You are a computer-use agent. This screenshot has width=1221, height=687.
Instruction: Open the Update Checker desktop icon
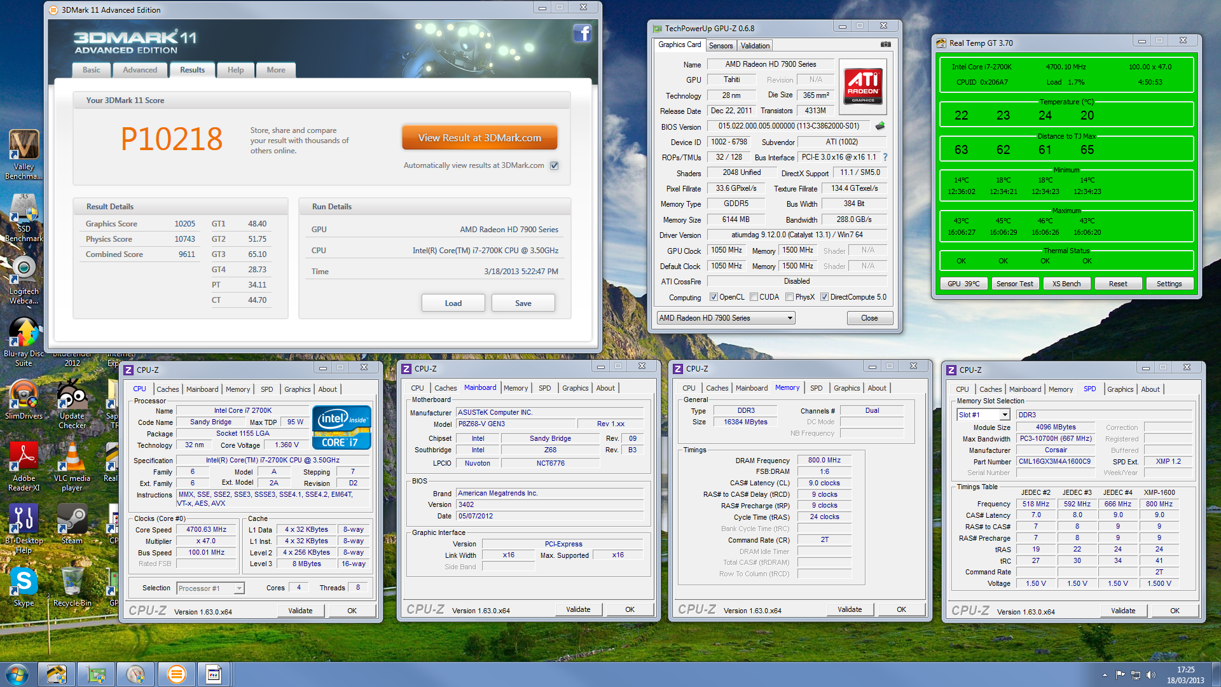pos(72,405)
